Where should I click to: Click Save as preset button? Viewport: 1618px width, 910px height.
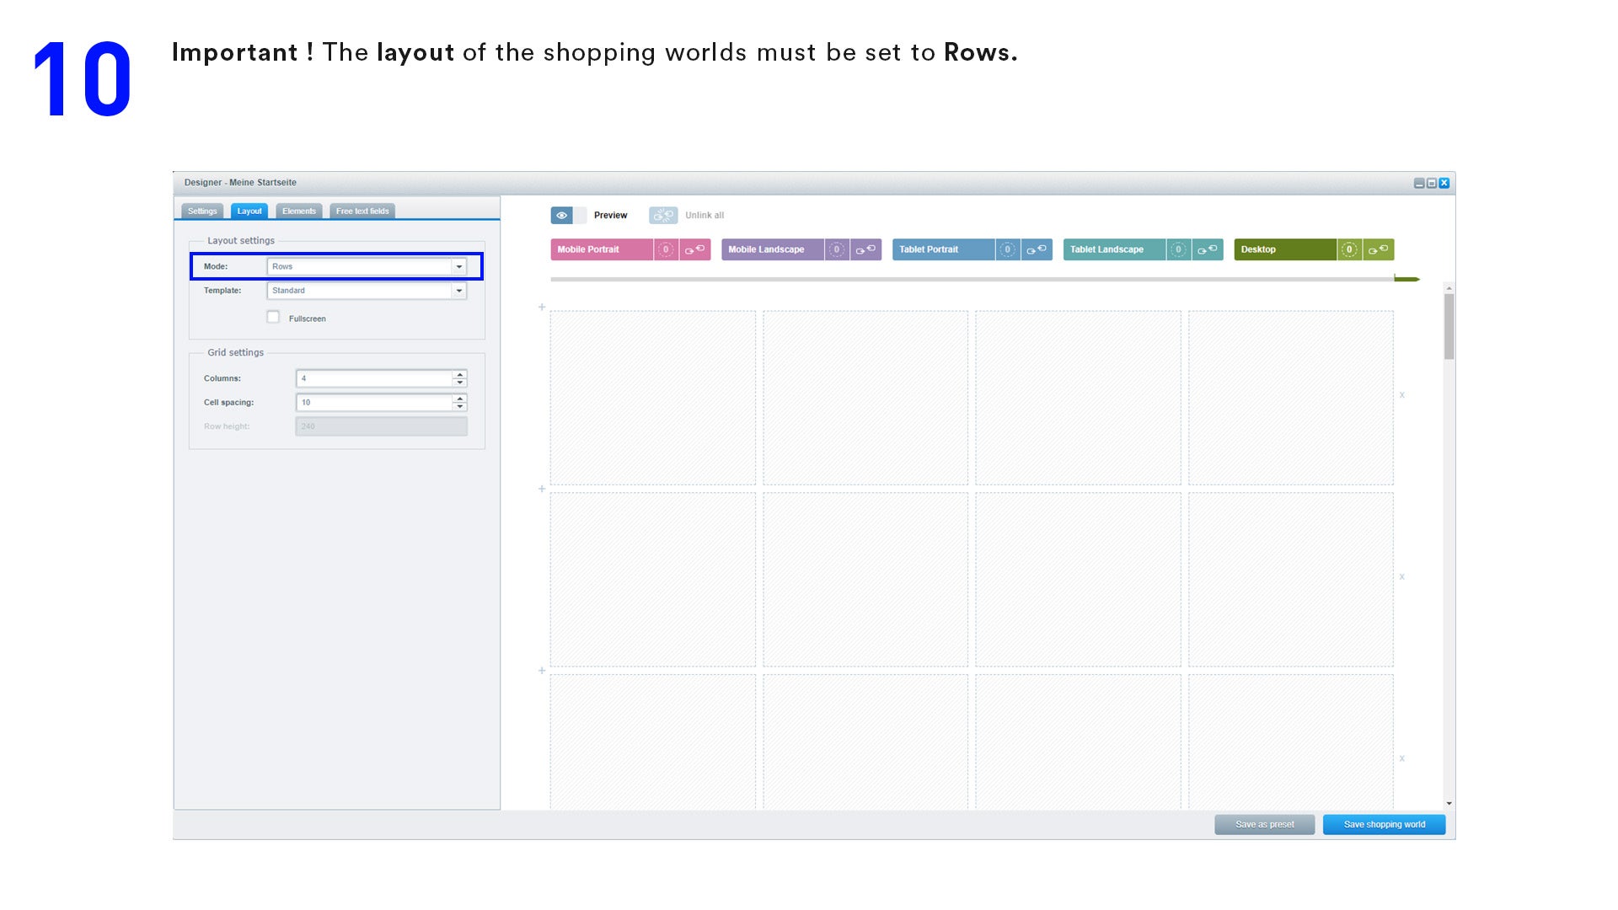pos(1264,825)
